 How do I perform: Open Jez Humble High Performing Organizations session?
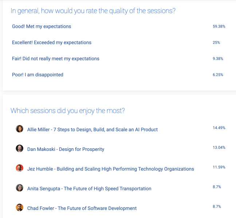pos(111,169)
